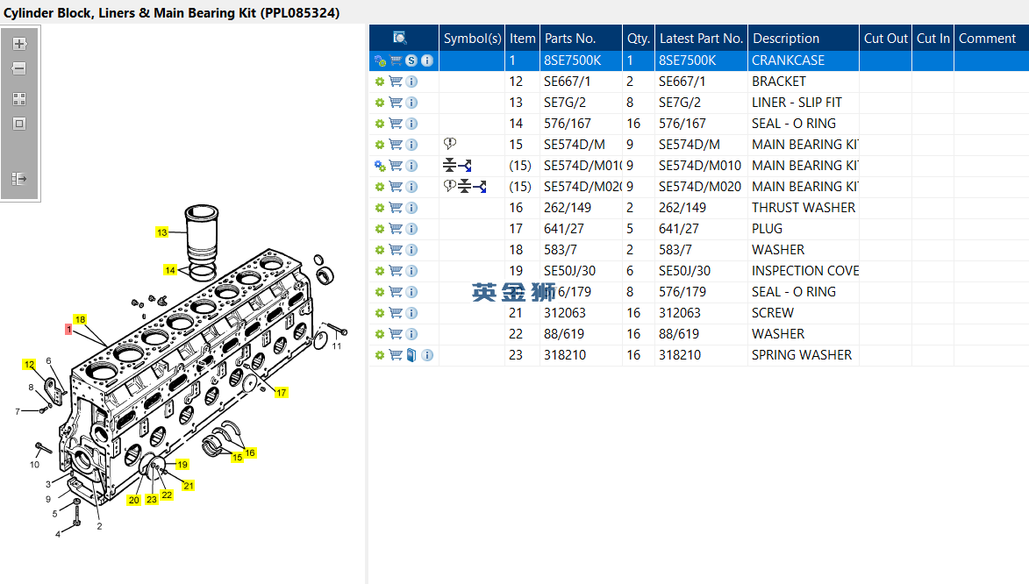
Task: Open info for PLUG 641/27 row
Action: (x=411, y=229)
